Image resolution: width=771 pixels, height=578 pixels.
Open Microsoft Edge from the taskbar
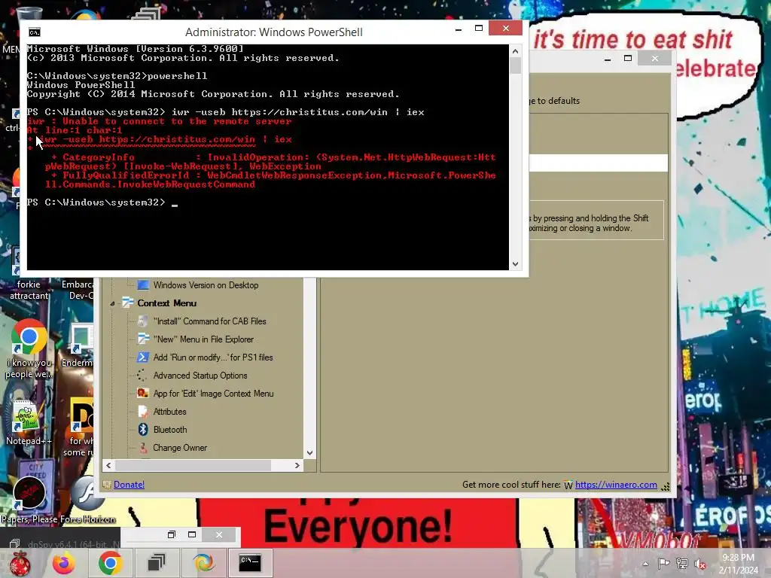tap(203, 563)
